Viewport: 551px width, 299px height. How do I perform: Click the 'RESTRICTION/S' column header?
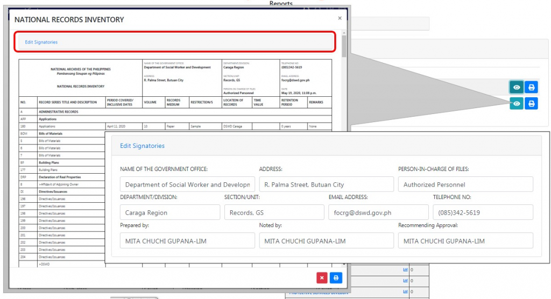click(202, 102)
